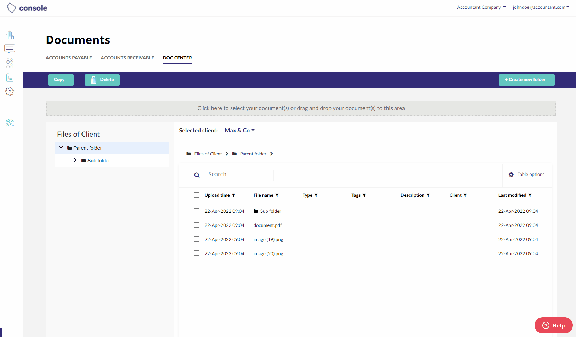Filter by Description funnel icon
The height and width of the screenshot is (337, 576).
(x=428, y=195)
